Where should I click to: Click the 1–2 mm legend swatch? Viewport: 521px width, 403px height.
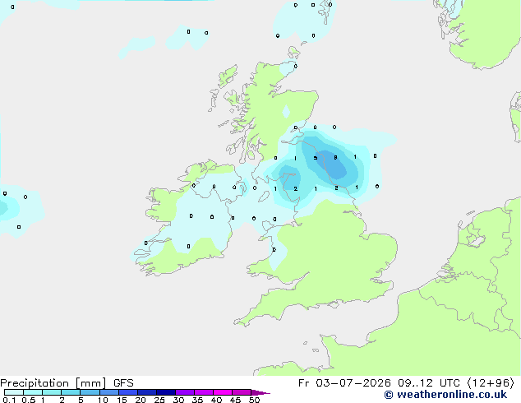[52, 392]
